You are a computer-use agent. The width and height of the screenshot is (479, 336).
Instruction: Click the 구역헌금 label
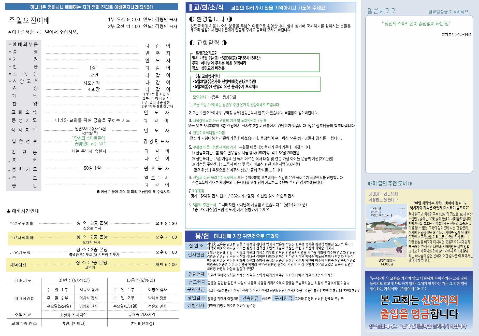pos(196,289)
